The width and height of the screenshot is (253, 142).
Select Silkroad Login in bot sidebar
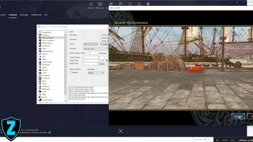[x=47, y=38]
